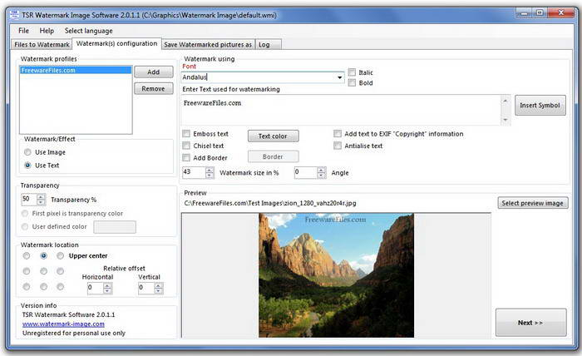Decrease the Vertical offset stepper
Screen dimensions: 582x356
pos(159,291)
